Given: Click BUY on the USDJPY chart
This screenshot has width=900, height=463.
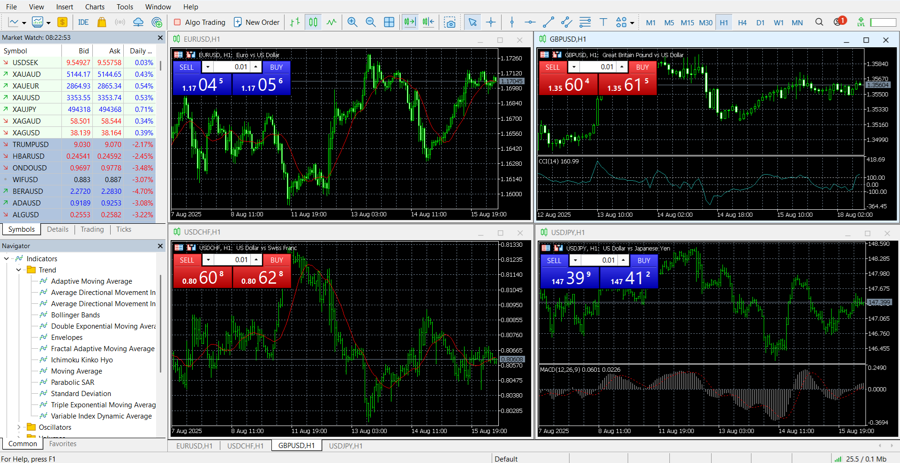Looking at the screenshot, I should [644, 260].
